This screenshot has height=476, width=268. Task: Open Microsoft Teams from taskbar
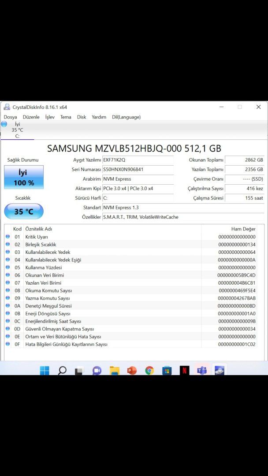[202, 370]
